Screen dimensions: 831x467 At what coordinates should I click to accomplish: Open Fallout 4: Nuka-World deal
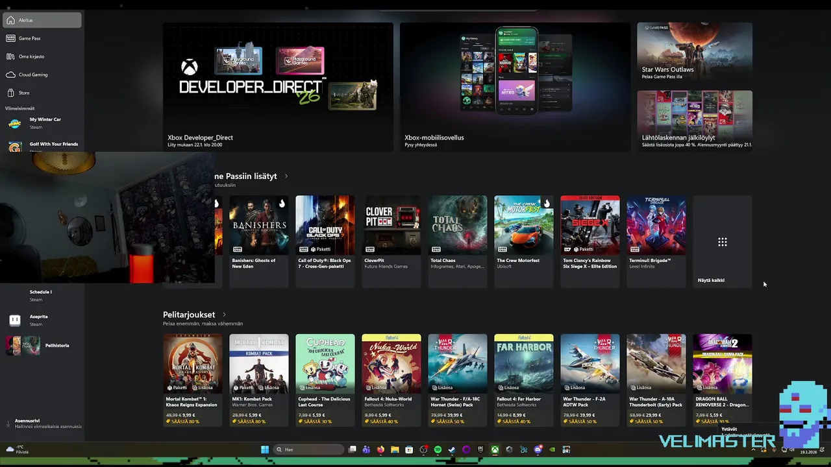click(391, 380)
